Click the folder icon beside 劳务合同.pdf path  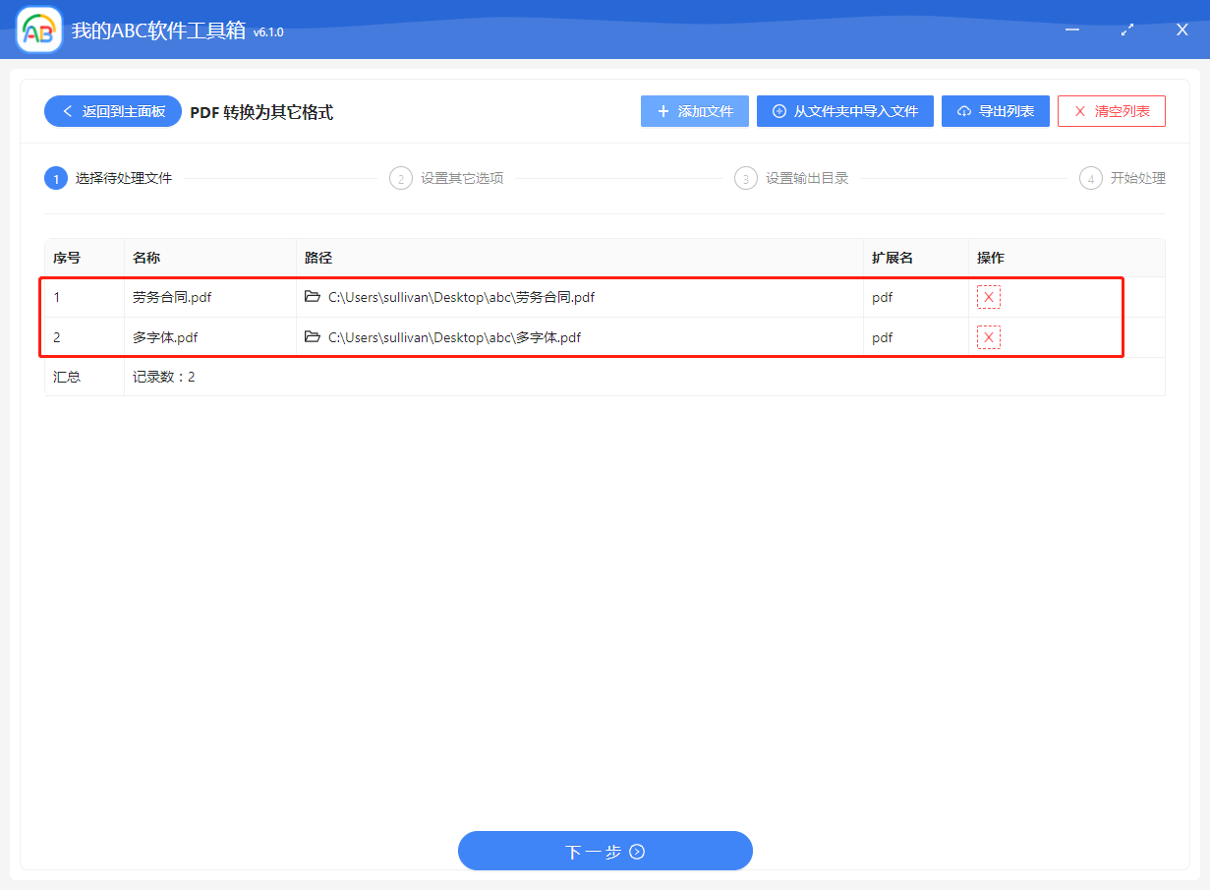pos(312,296)
